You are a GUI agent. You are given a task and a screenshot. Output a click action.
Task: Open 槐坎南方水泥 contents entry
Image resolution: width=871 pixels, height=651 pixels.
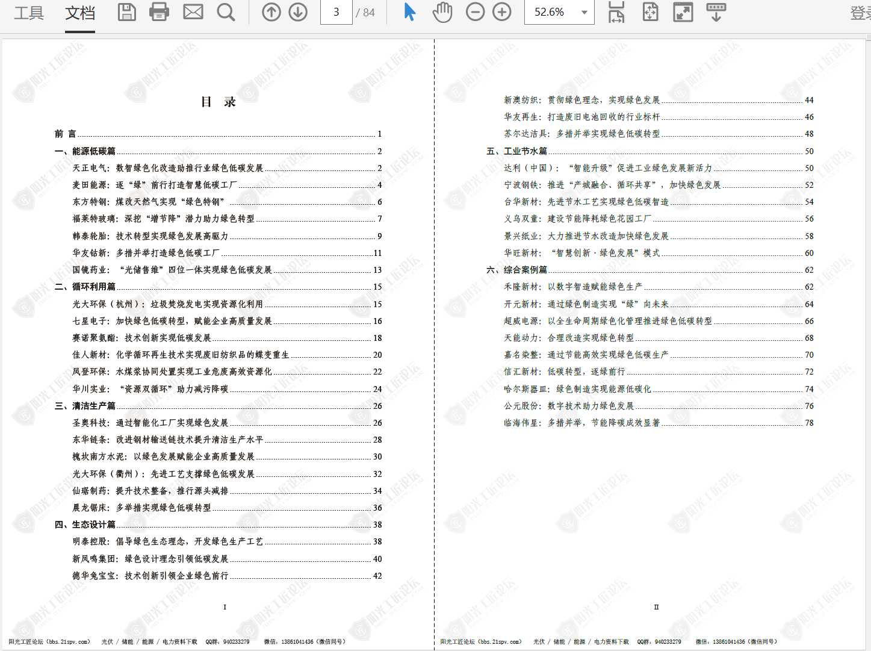pyautogui.click(x=227, y=456)
